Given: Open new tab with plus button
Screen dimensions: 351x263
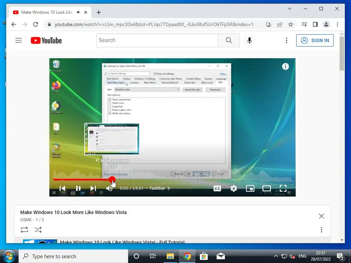Looking at the screenshot, I should coord(99,12).
